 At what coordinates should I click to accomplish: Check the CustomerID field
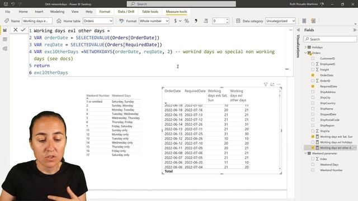pyautogui.click(x=313, y=58)
